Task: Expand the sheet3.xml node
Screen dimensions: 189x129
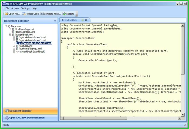Action: pos(14,38)
